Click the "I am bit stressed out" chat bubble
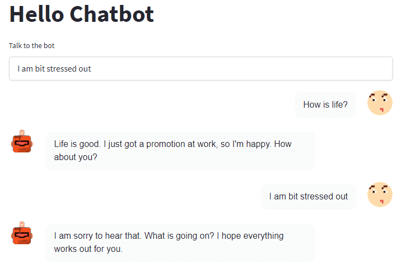Viewport: 410px width, 277px height. coord(308,197)
